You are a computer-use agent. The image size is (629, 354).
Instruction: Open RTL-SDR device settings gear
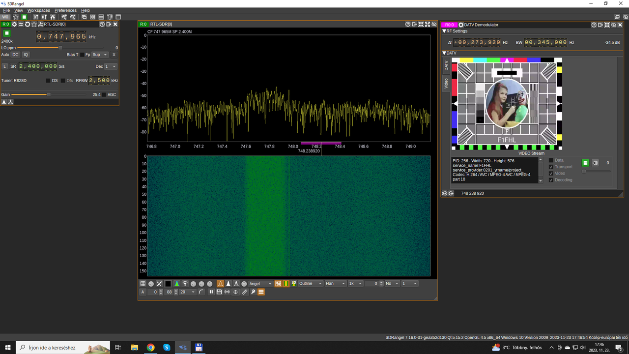point(14,24)
